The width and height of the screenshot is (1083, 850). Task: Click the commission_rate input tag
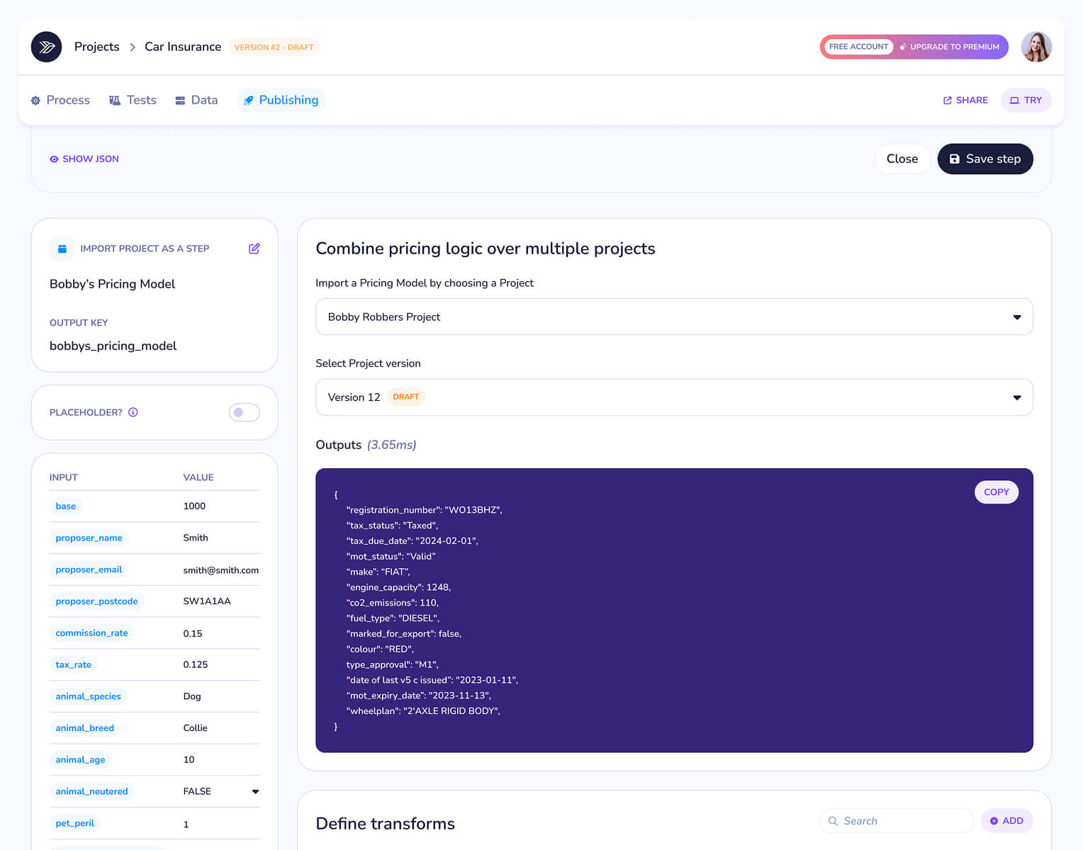coord(91,633)
